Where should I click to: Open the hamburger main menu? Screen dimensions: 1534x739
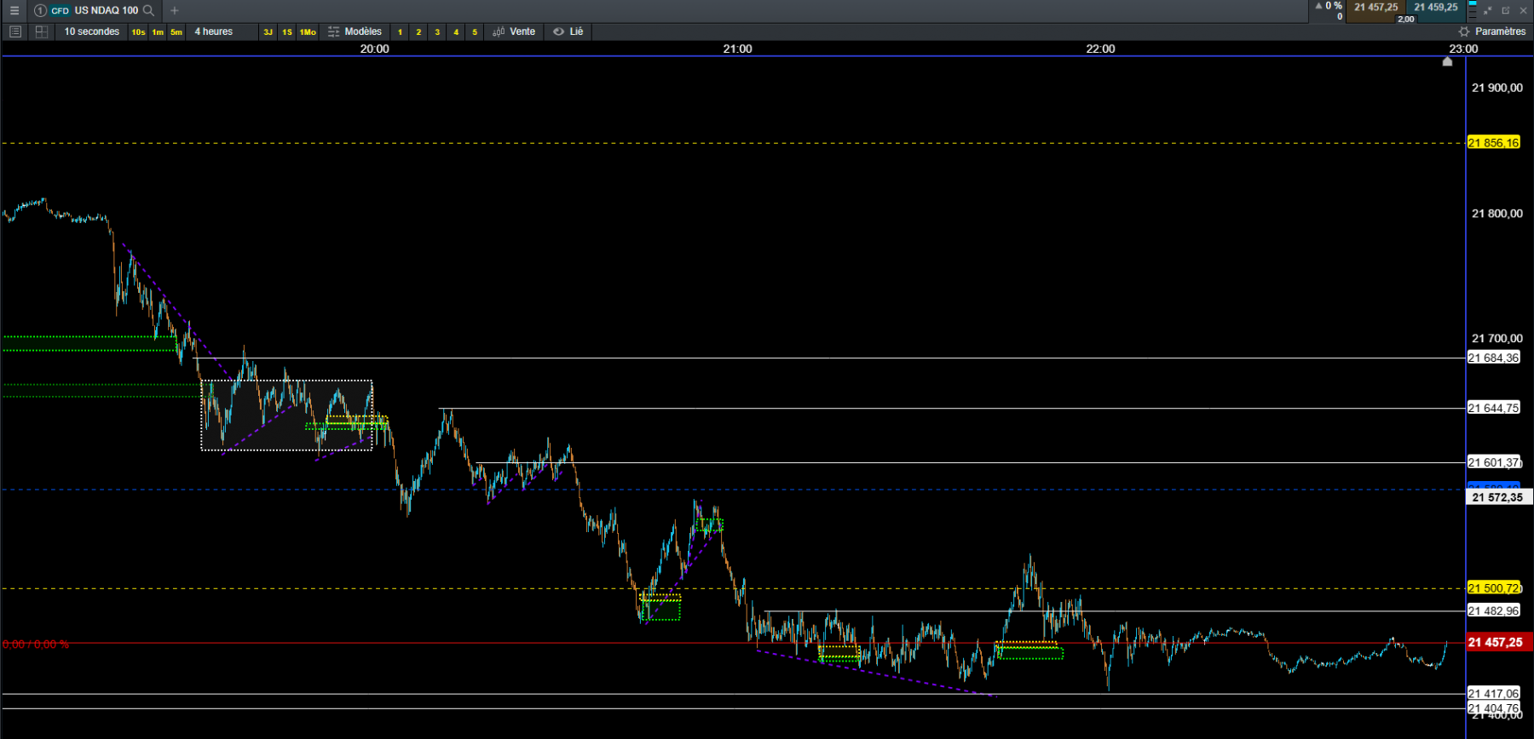(x=14, y=10)
